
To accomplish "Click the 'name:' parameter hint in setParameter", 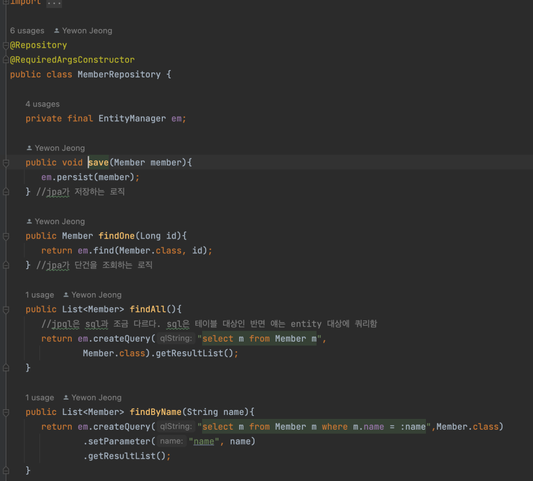I will coord(171,441).
